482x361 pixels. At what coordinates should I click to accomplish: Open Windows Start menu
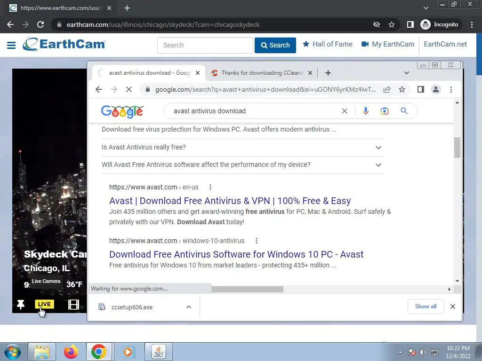click(12, 352)
